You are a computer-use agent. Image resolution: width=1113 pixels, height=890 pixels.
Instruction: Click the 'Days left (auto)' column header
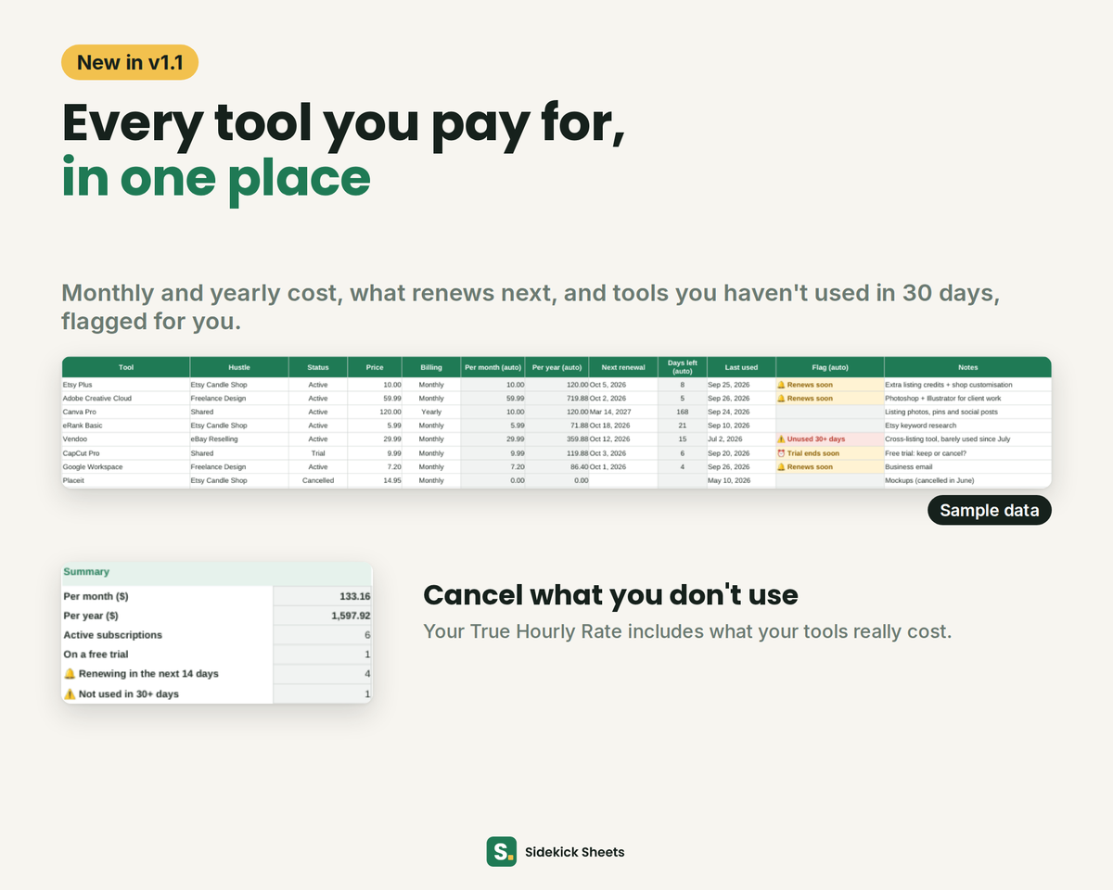pos(682,367)
